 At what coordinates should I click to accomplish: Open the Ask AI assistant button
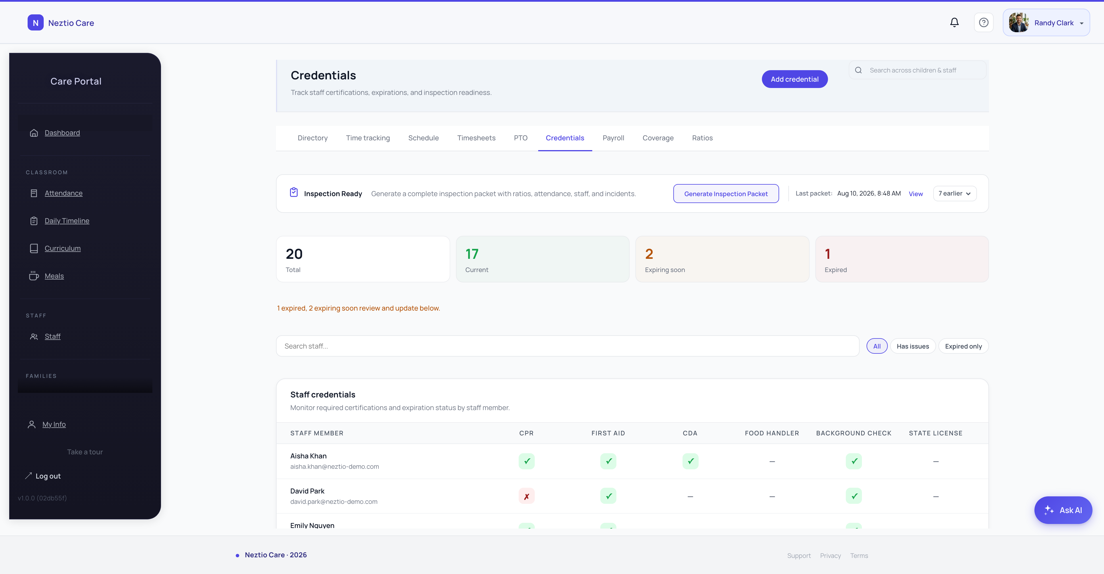[x=1063, y=510]
